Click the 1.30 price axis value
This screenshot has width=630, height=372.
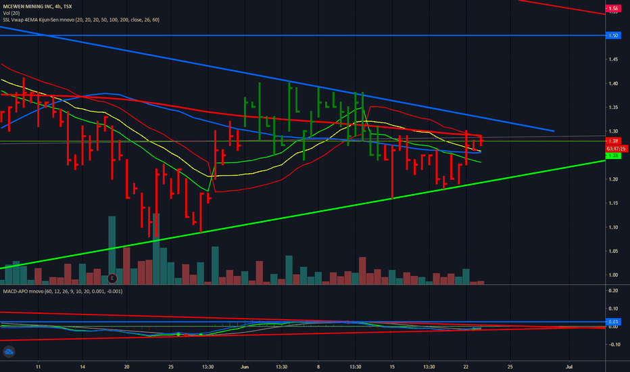click(x=613, y=131)
